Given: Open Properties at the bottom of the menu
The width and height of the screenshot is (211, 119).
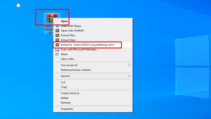Looking at the screenshot, I should [67, 109].
